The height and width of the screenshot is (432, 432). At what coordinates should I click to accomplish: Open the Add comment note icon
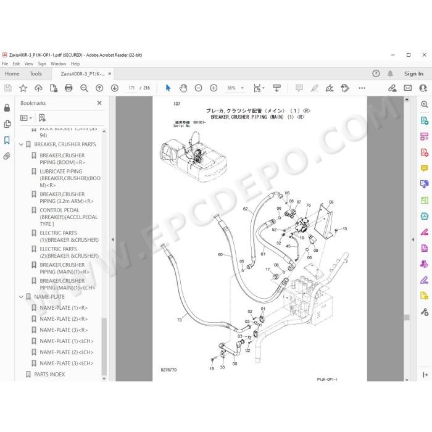[x=299, y=88]
